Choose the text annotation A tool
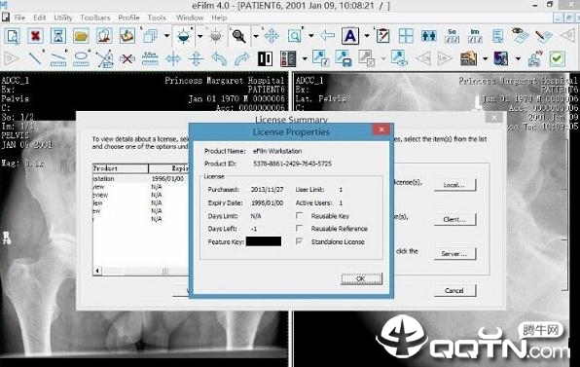 (350, 36)
